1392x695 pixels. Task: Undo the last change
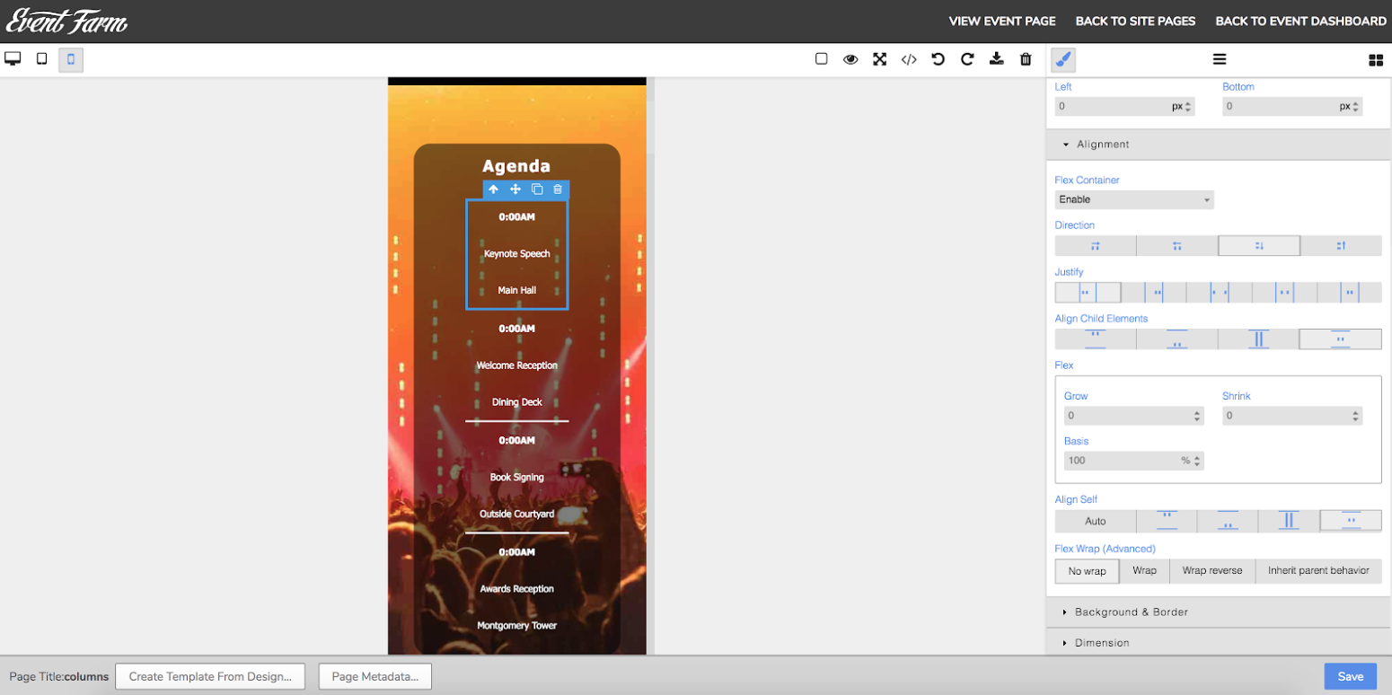tap(938, 59)
